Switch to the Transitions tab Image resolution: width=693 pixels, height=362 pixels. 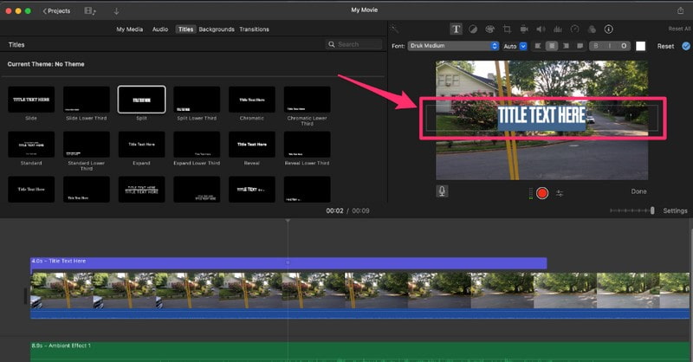click(254, 29)
